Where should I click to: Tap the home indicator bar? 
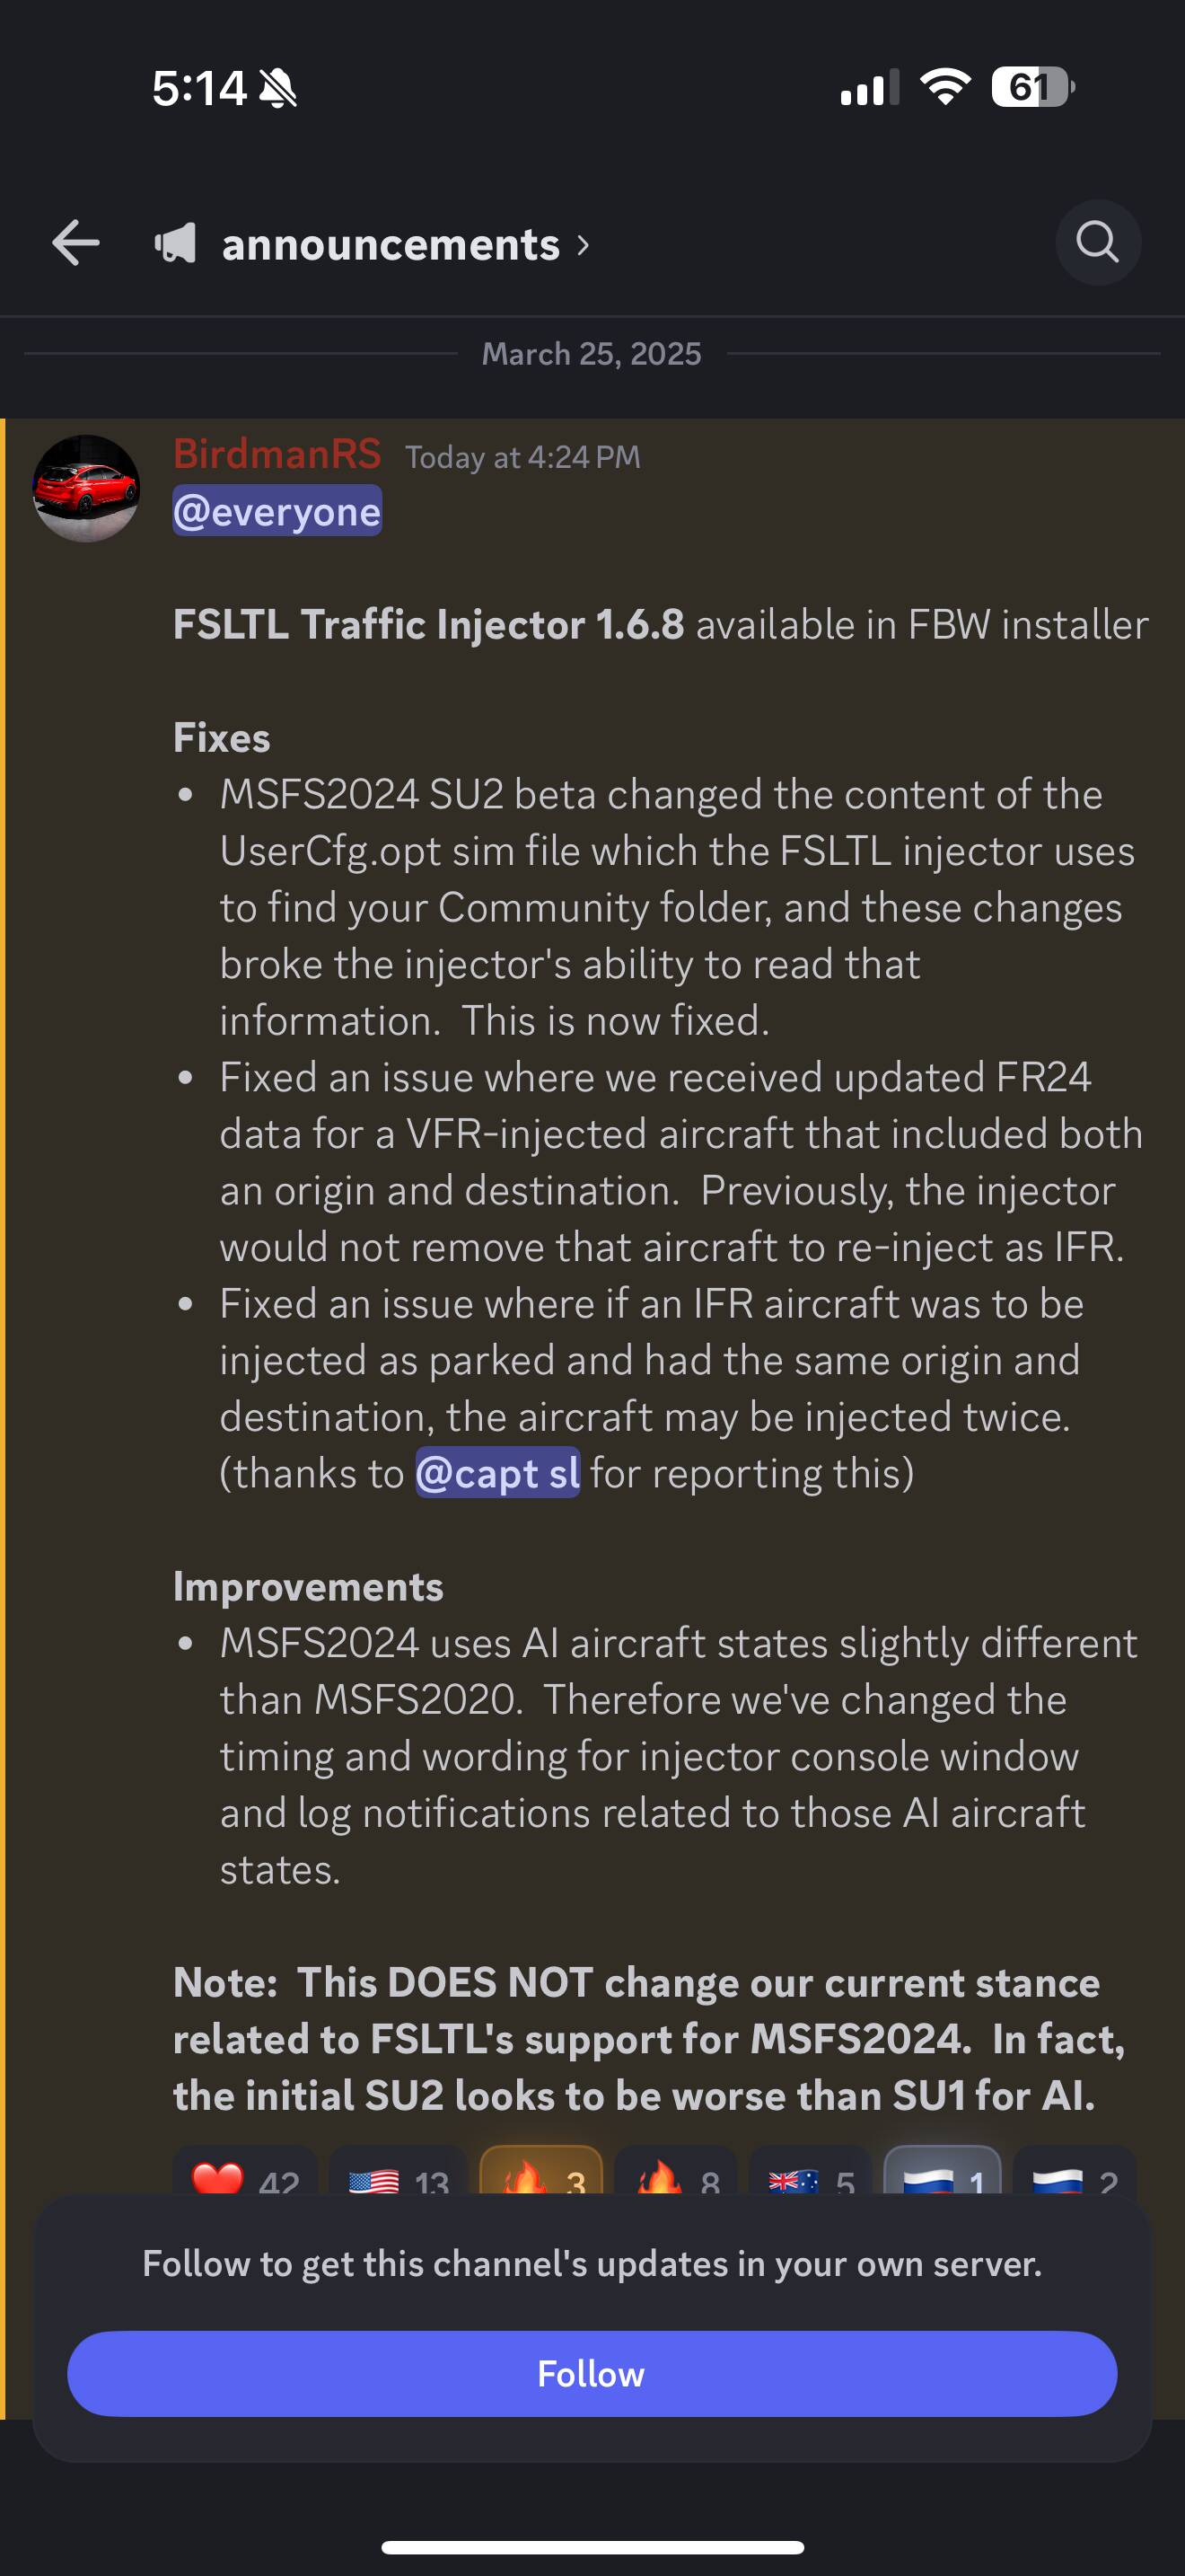click(592, 2547)
